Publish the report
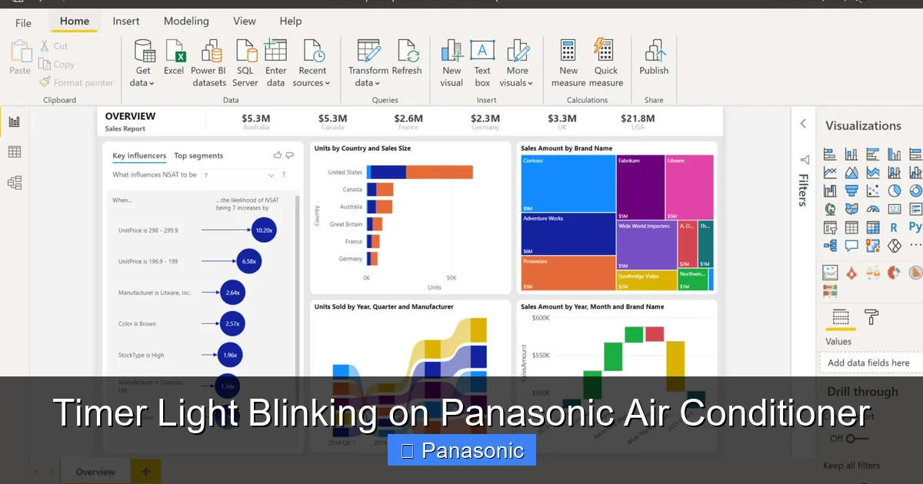The width and height of the screenshot is (923, 484). (654, 58)
